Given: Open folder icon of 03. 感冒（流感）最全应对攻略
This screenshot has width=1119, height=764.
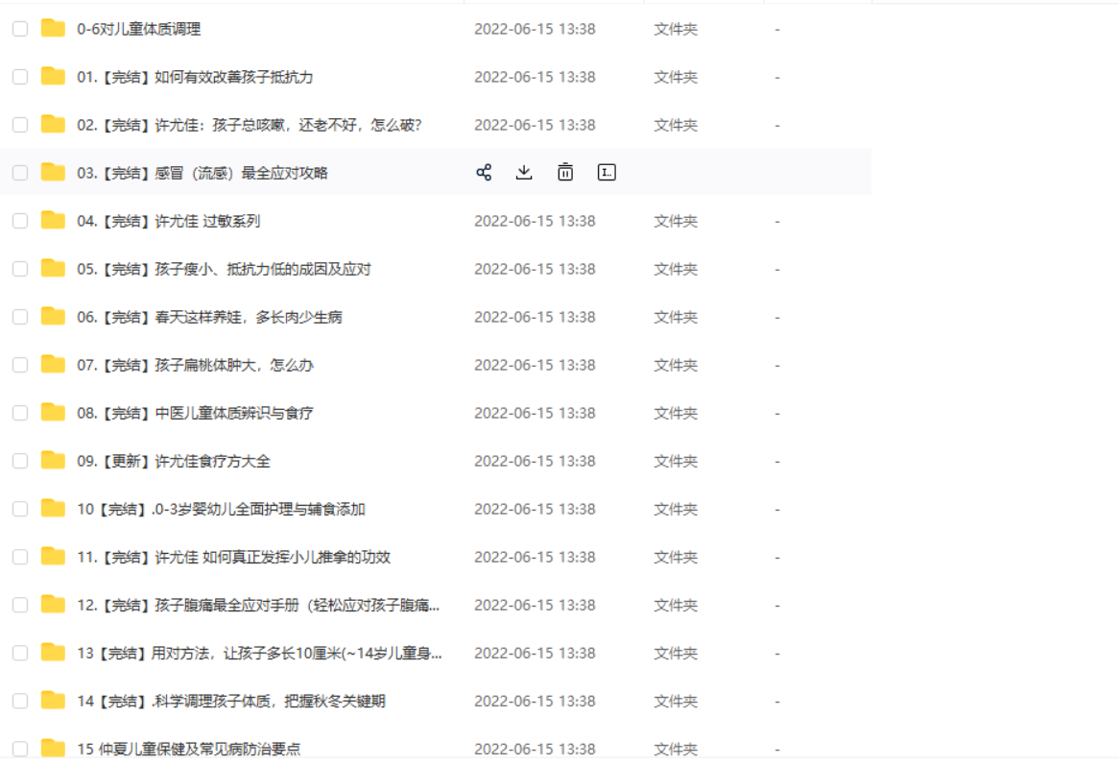Looking at the screenshot, I should (x=53, y=172).
